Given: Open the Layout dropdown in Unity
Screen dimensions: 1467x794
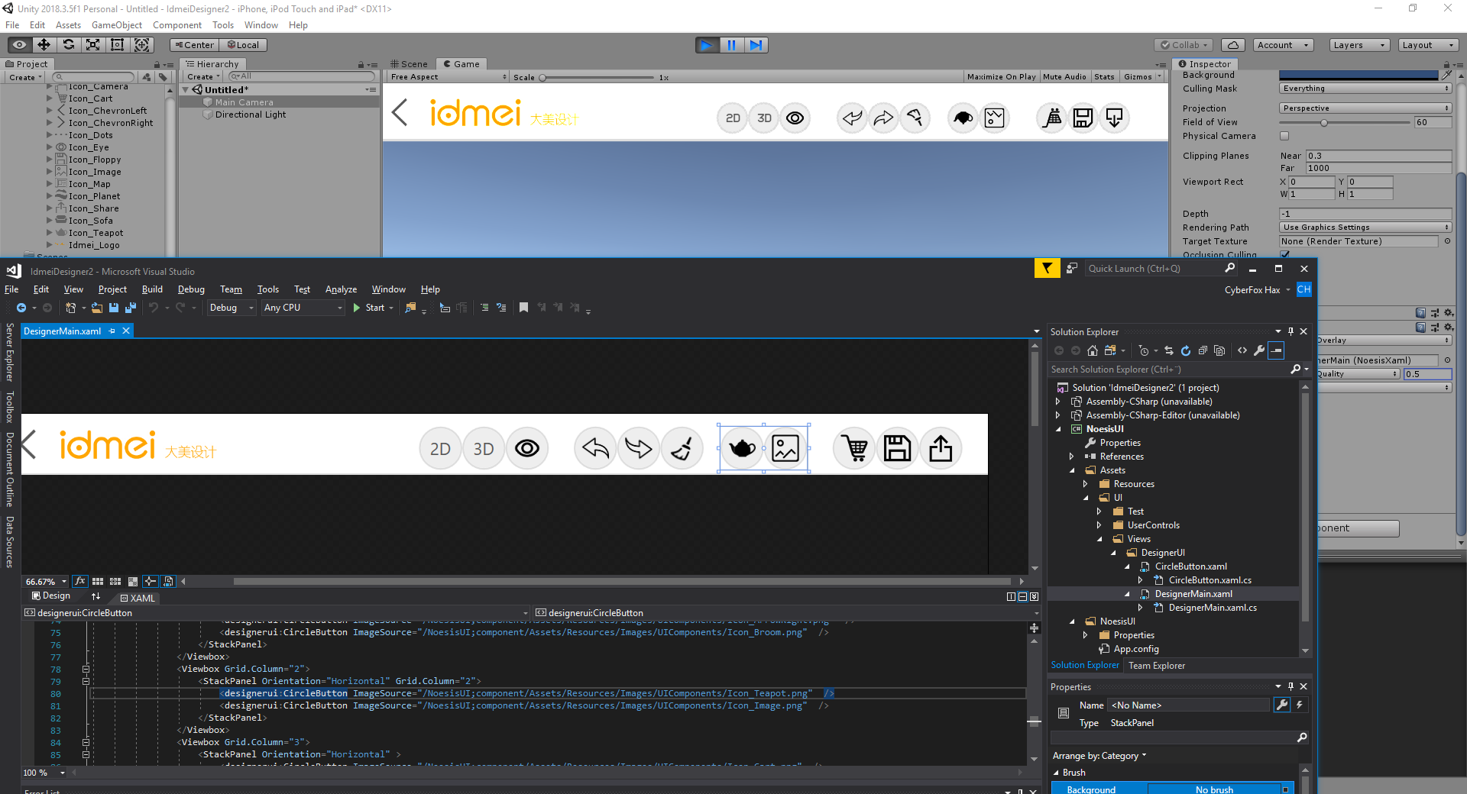Looking at the screenshot, I should pyautogui.click(x=1428, y=45).
